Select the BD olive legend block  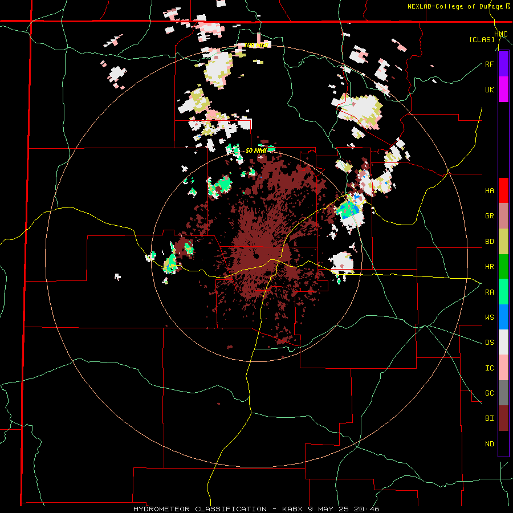click(x=503, y=242)
